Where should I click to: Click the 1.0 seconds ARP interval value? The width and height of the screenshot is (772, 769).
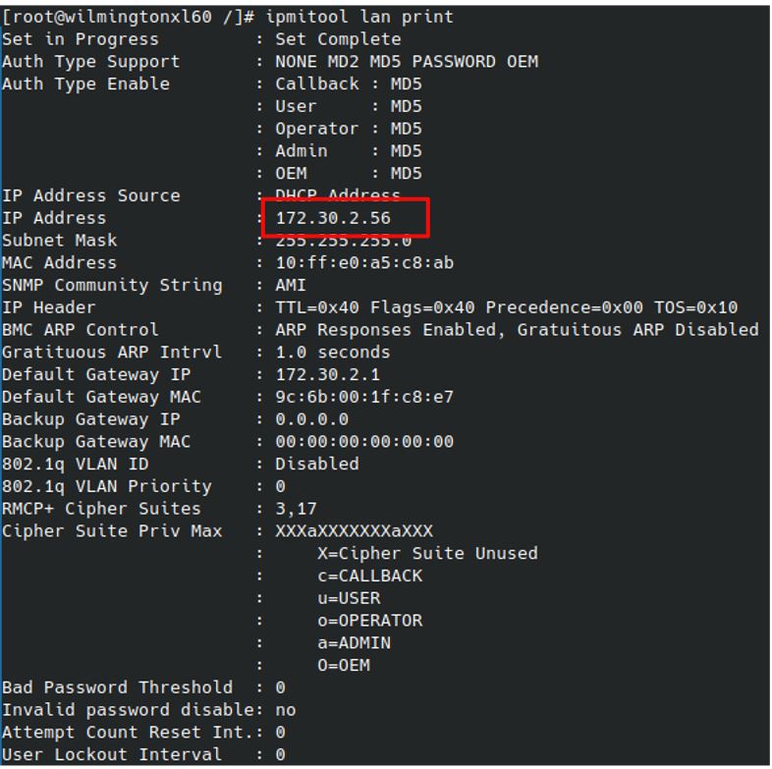(x=333, y=352)
